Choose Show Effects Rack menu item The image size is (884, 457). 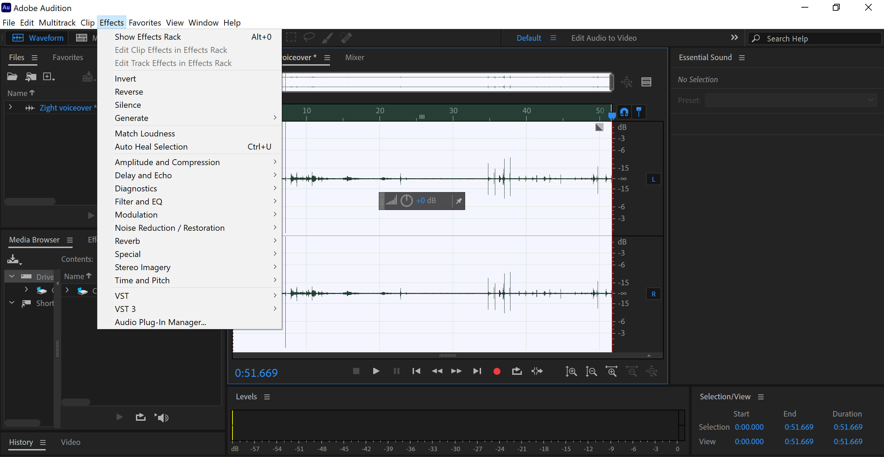(190, 37)
